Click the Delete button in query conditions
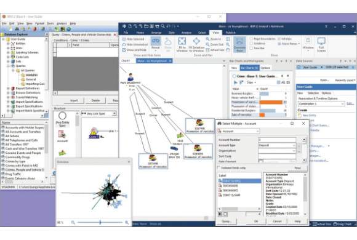This screenshot has width=357, height=240. click(x=95, y=100)
